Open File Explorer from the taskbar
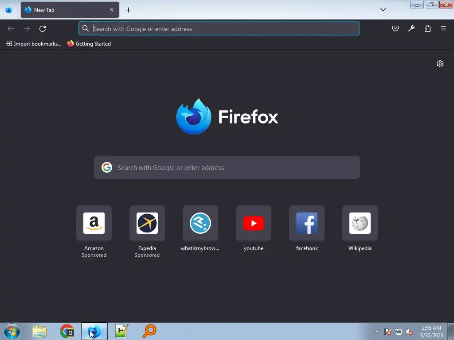This screenshot has height=340, width=454. (x=39, y=331)
